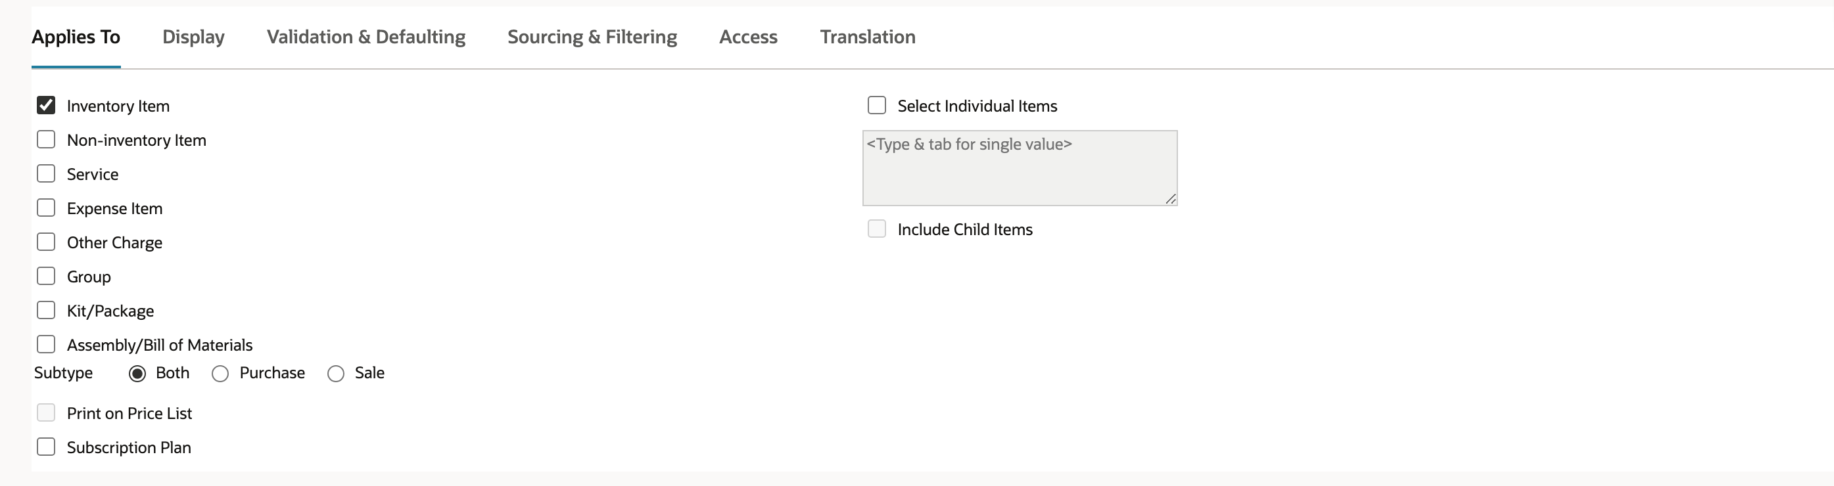Go to the Sourcing & Filtering tab

coord(592,37)
